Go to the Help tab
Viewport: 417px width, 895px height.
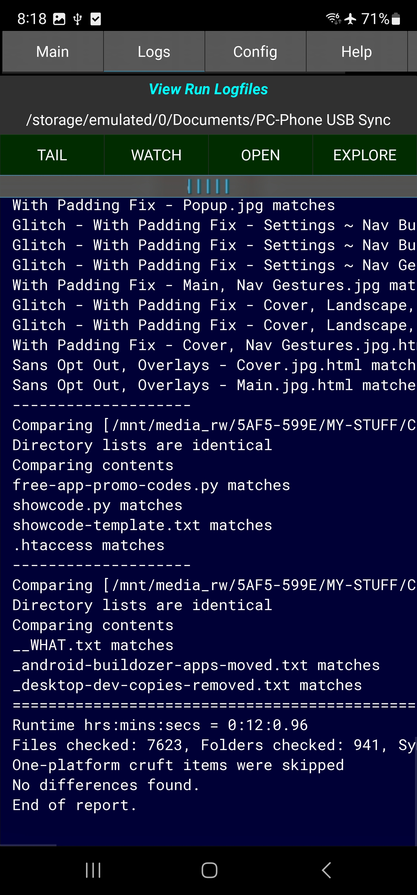click(356, 52)
